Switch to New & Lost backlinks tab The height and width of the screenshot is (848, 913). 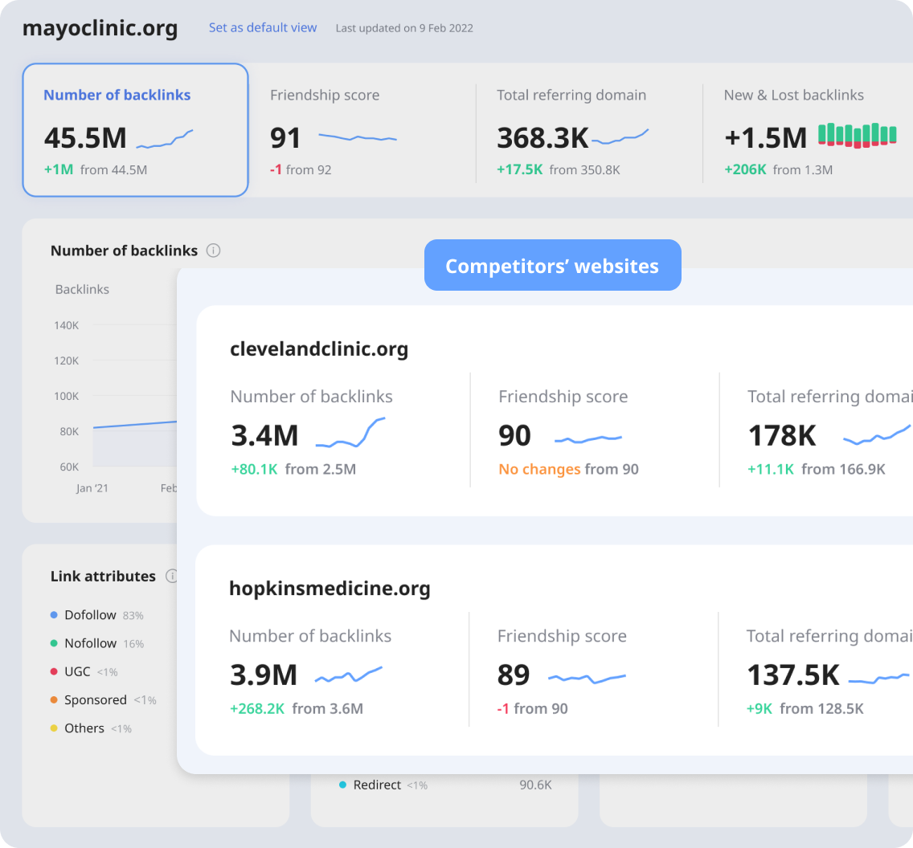(x=809, y=130)
